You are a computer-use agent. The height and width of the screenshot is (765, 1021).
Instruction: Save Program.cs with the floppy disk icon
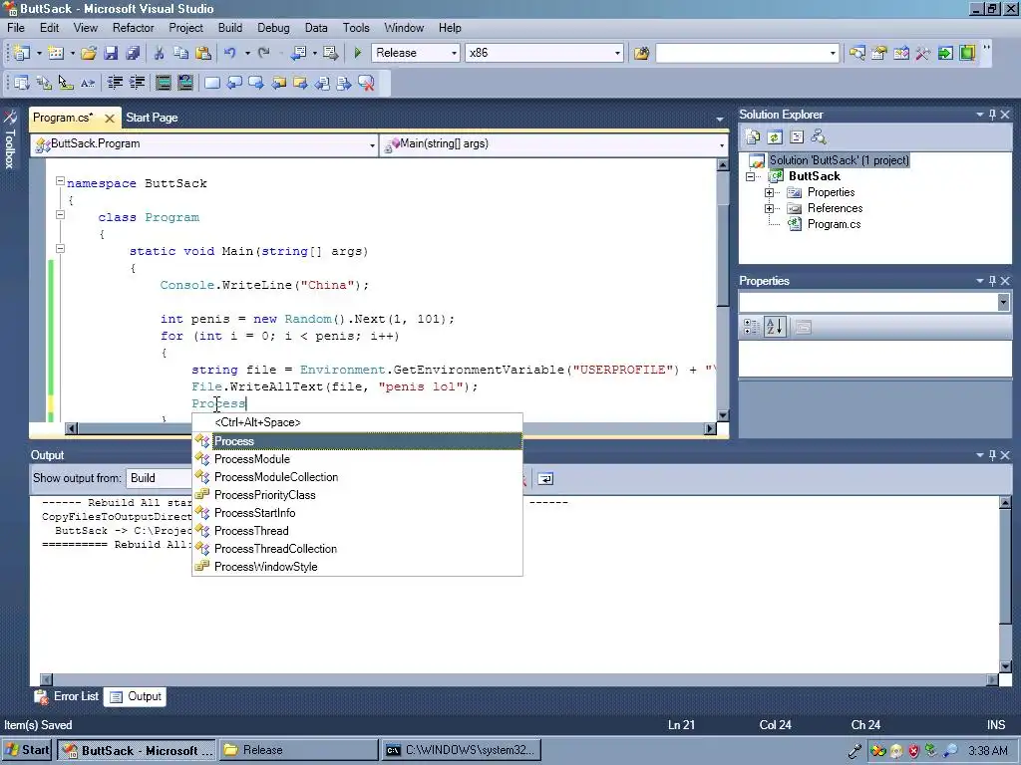click(x=111, y=53)
